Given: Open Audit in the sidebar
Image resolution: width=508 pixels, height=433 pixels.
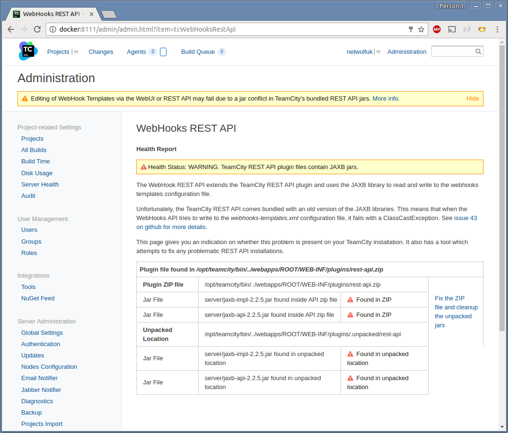Looking at the screenshot, I should pyautogui.click(x=28, y=196).
